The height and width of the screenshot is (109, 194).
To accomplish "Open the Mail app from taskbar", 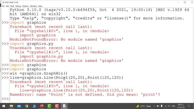I will (19, 106).
